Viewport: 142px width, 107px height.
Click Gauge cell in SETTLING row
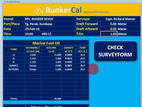click(33, 69)
